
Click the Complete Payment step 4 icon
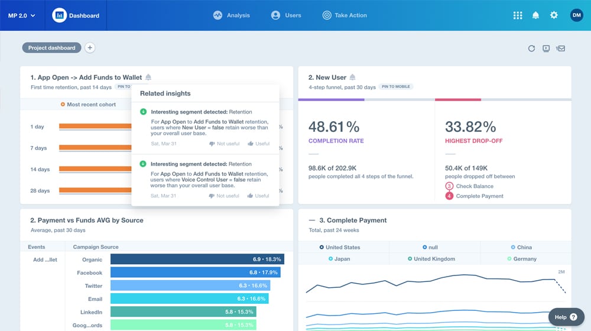coord(449,196)
